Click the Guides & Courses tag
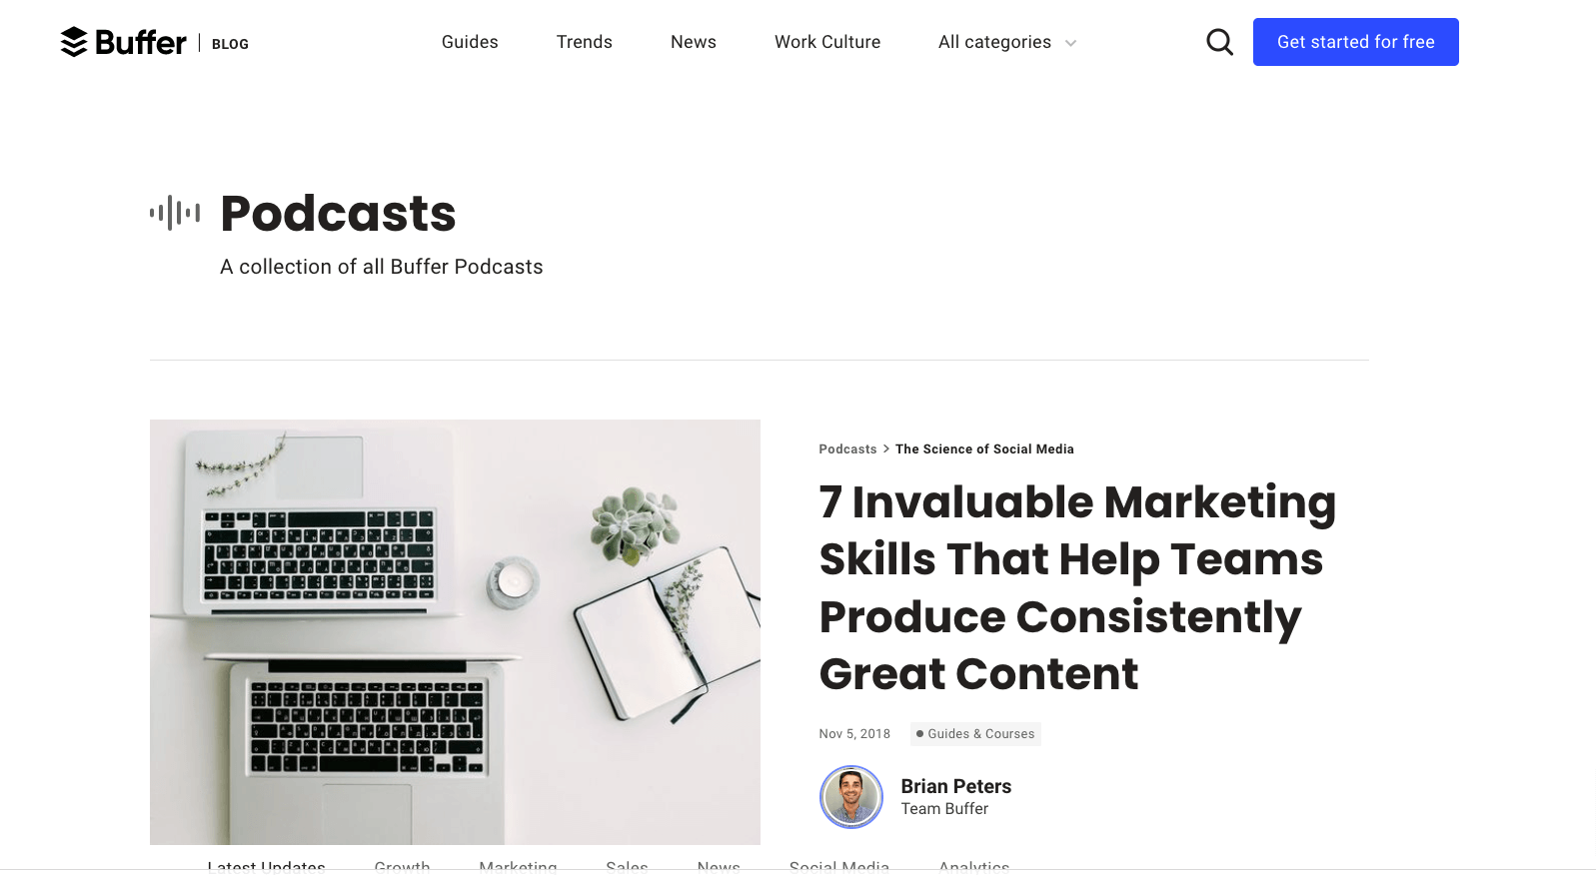The height and width of the screenshot is (875, 1596). [x=975, y=734]
